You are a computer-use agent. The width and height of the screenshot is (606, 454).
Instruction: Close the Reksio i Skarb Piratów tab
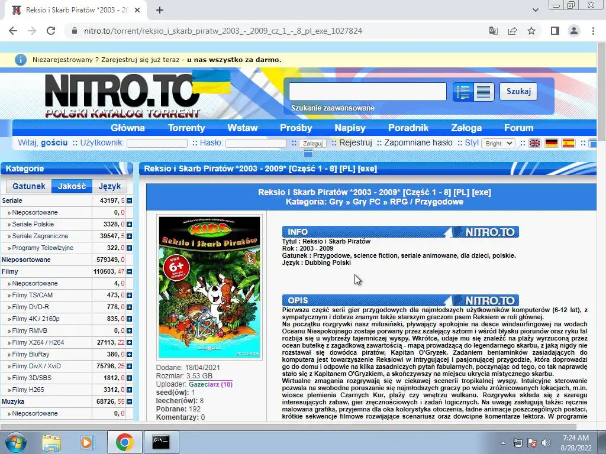click(x=137, y=10)
